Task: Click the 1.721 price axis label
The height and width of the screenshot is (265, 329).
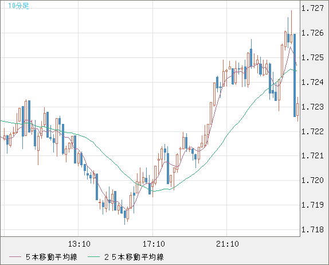Action: [x=312, y=155]
